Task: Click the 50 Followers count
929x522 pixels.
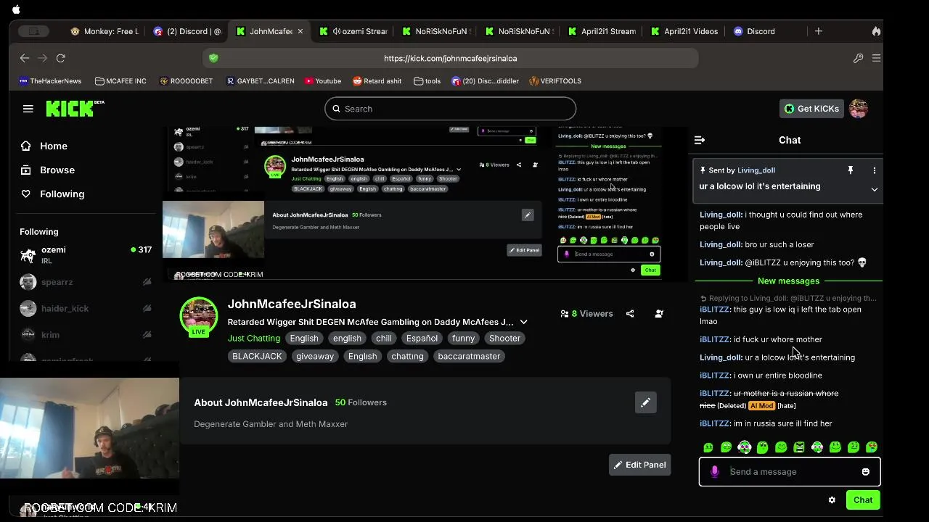Action: pos(361,402)
